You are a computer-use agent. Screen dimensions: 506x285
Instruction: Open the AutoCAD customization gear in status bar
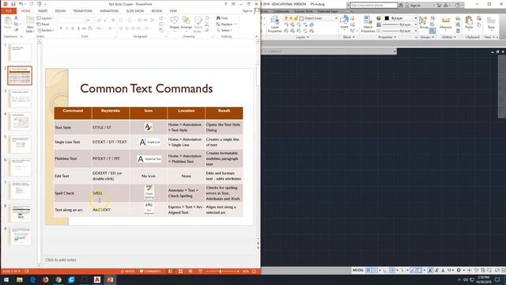coord(459,270)
